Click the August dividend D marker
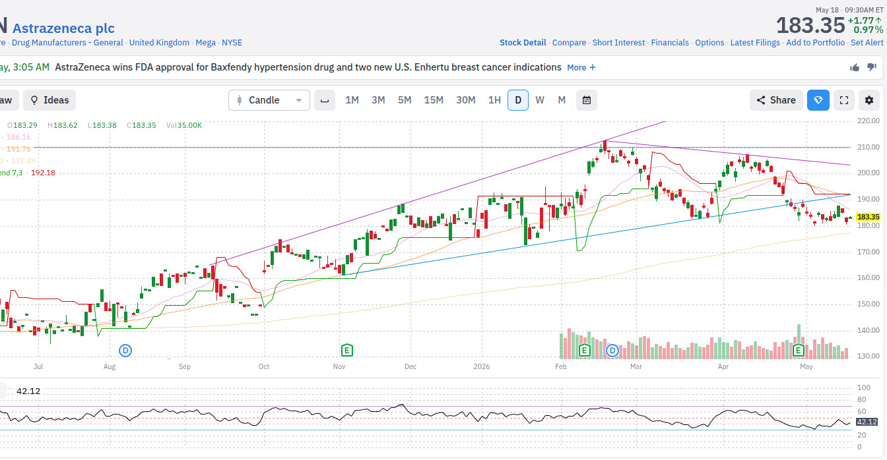Image resolution: width=887 pixels, height=460 pixels. [x=125, y=350]
